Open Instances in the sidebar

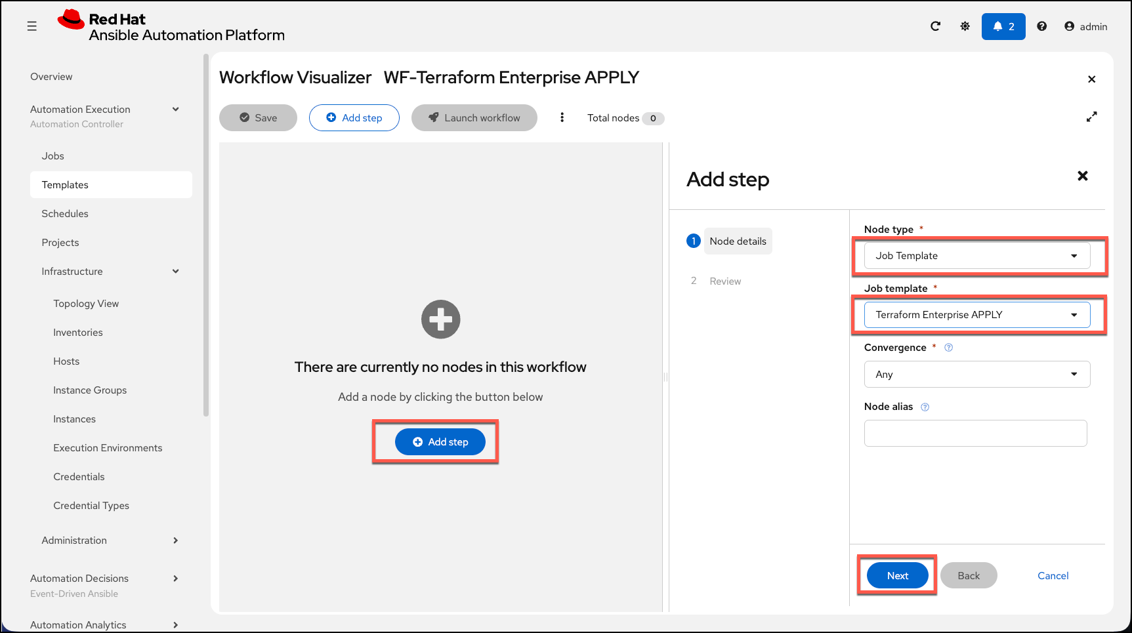point(74,419)
